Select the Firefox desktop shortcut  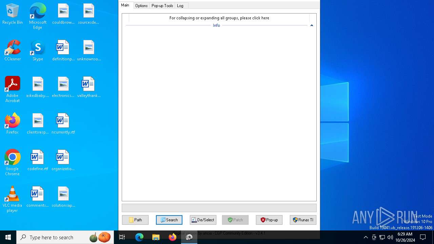(13, 124)
